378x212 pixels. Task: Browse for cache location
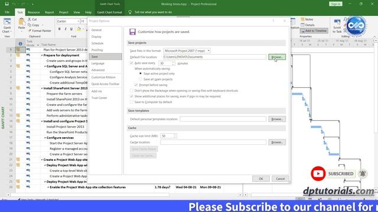[x=277, y=143]
